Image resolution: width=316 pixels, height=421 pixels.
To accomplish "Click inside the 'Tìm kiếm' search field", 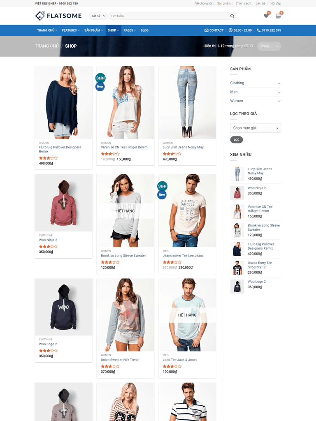I will (x=170, y=16).
